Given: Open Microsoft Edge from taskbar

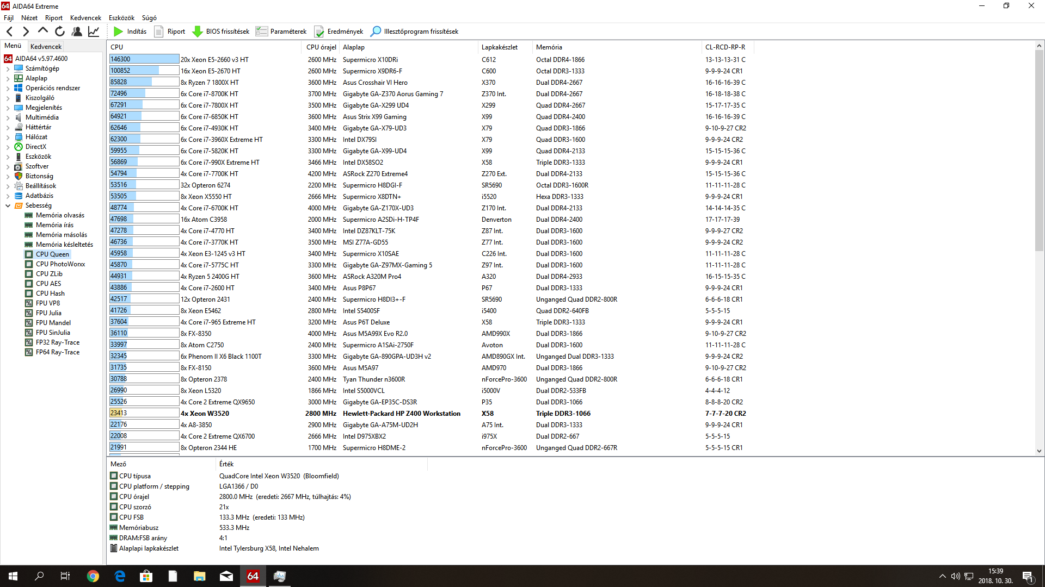Looking at the screenshot, I should coord(120,576).
